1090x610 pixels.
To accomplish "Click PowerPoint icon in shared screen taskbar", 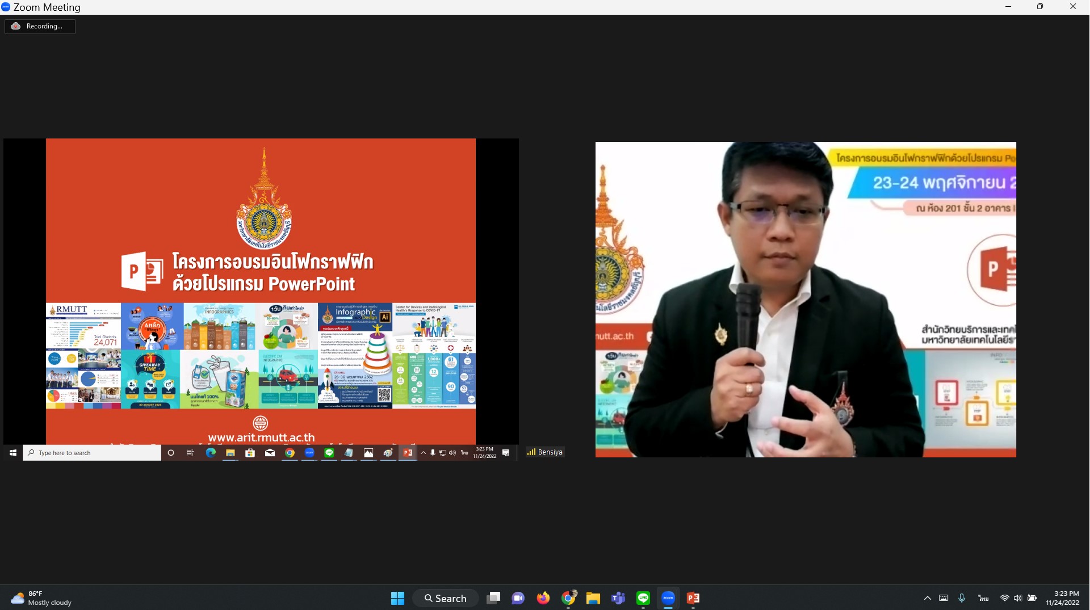I will pyautogui.click(x=408, y=453).
